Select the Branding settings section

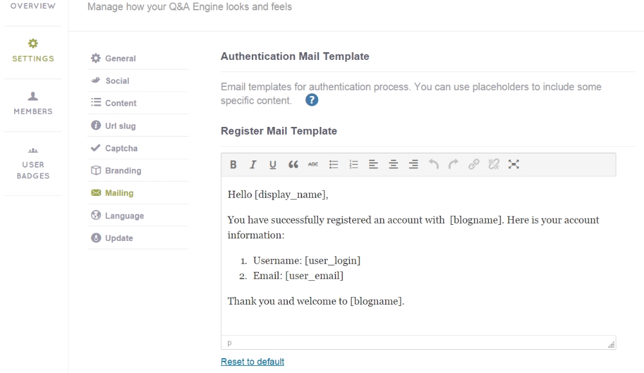123,171
